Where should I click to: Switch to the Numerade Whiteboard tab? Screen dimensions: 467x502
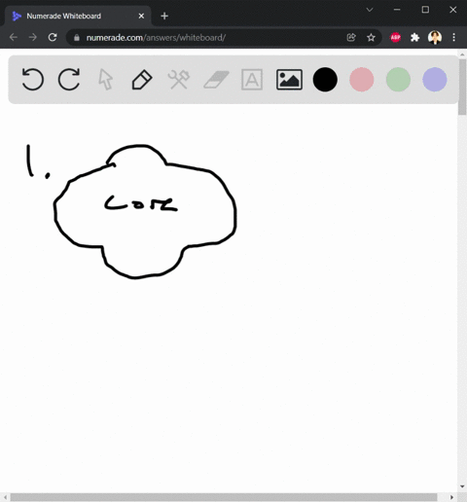63,16
